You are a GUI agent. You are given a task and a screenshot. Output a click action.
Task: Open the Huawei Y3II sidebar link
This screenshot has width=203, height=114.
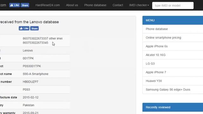click(x=154, y=81)
